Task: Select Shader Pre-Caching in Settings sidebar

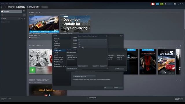Action: point(60,66)
